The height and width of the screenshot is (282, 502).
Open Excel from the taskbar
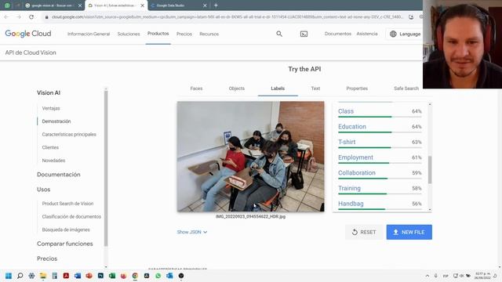[112, 276]
